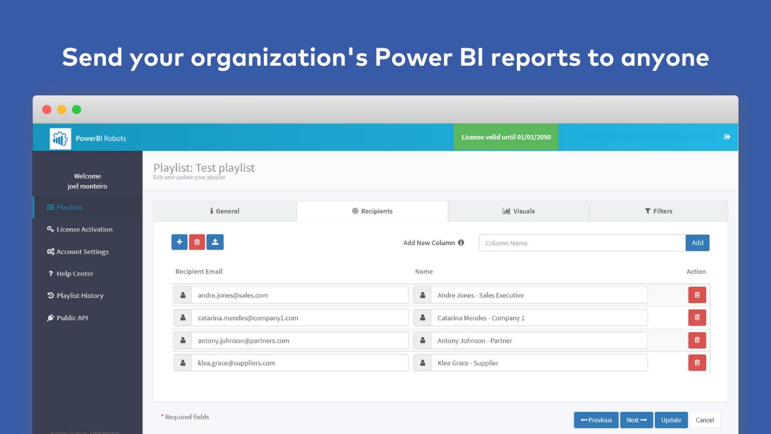This screenshot has width=771, height=434.
Task: Open Public API in the sidebar
Action: pyautogui.click(x=88, y=318)
